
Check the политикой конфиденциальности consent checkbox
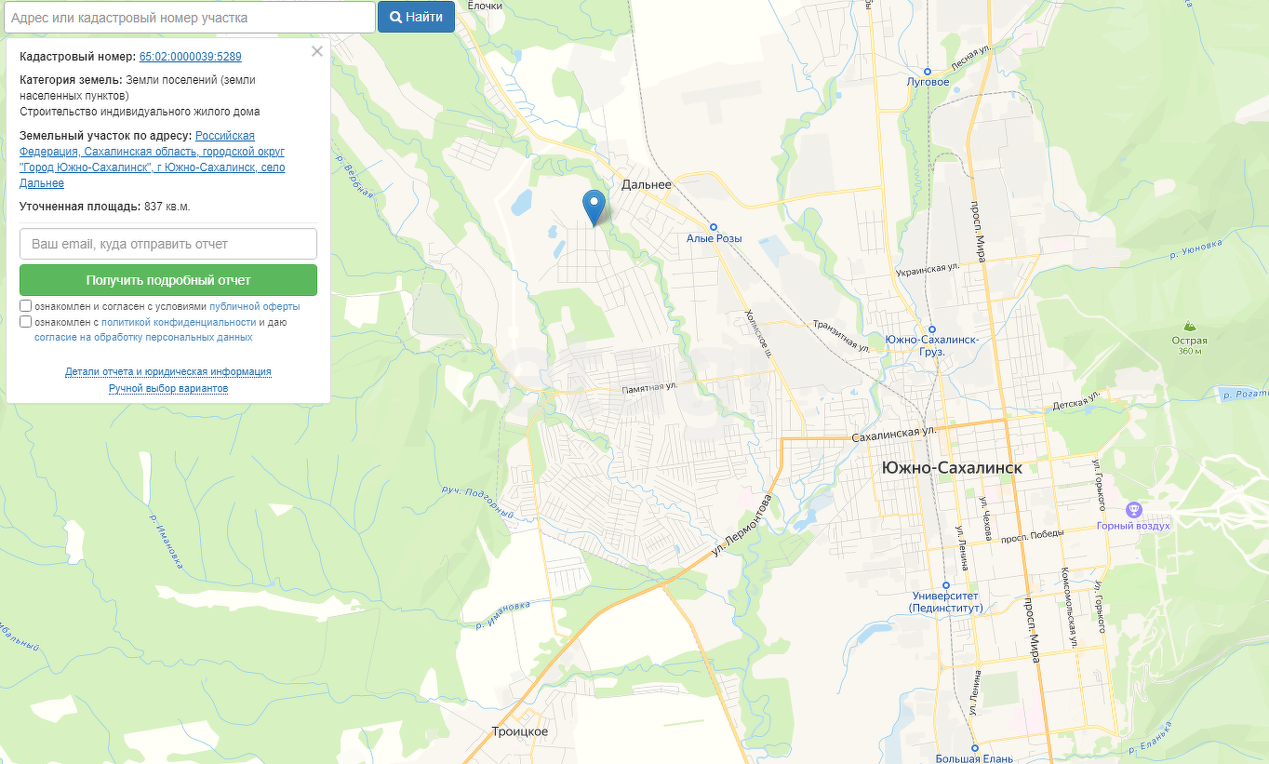pos(26,322)
